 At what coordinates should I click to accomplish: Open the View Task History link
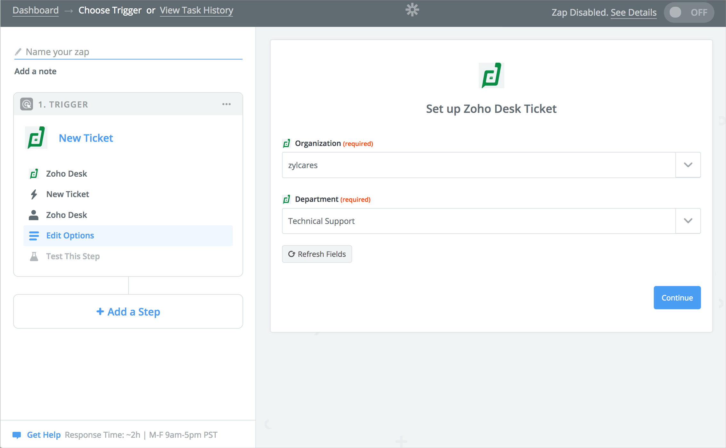(x=196, y=11)
